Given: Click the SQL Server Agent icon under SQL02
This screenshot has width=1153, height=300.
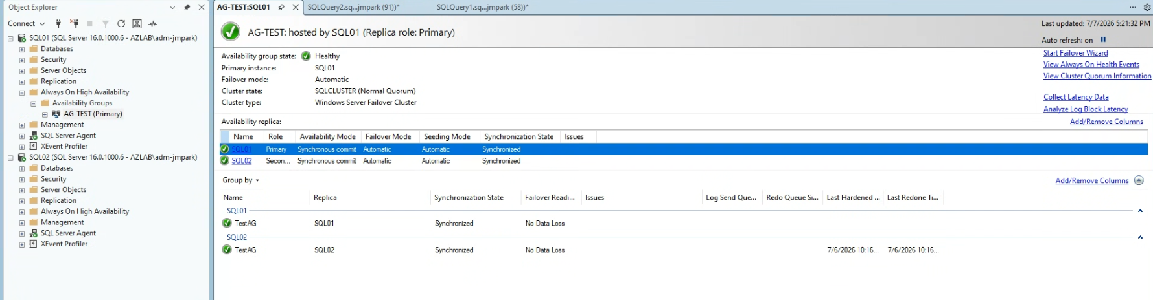Looking at the screenshot, I should pos(34,233).
